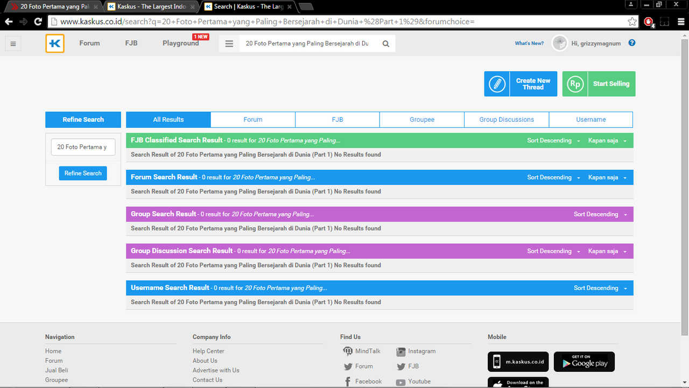Switch to second tab 'Kaskus - The Largest Indo'
The height and width of the screenshot is (388, 689).
[x=151, y=6]
